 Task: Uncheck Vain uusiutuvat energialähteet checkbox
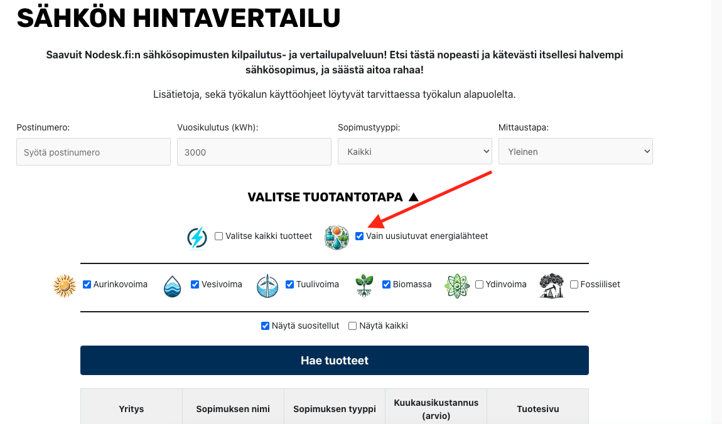click(x=359, y=236)
